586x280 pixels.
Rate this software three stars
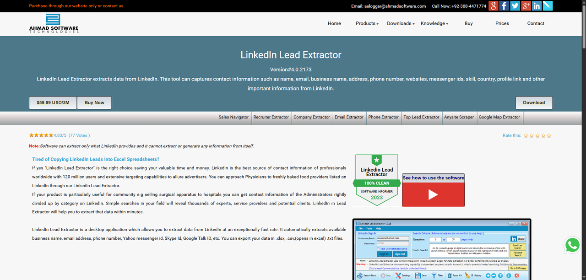click(x=537, y=135)
